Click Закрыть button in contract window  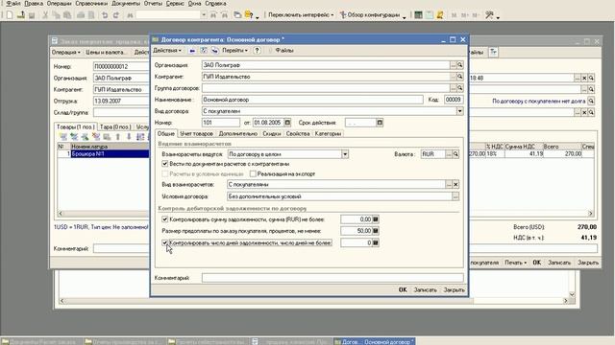point(454,289)
